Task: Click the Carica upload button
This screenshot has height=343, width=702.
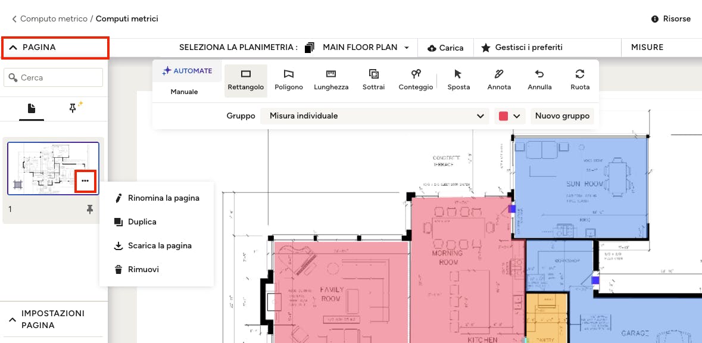Action: [445, 48]
